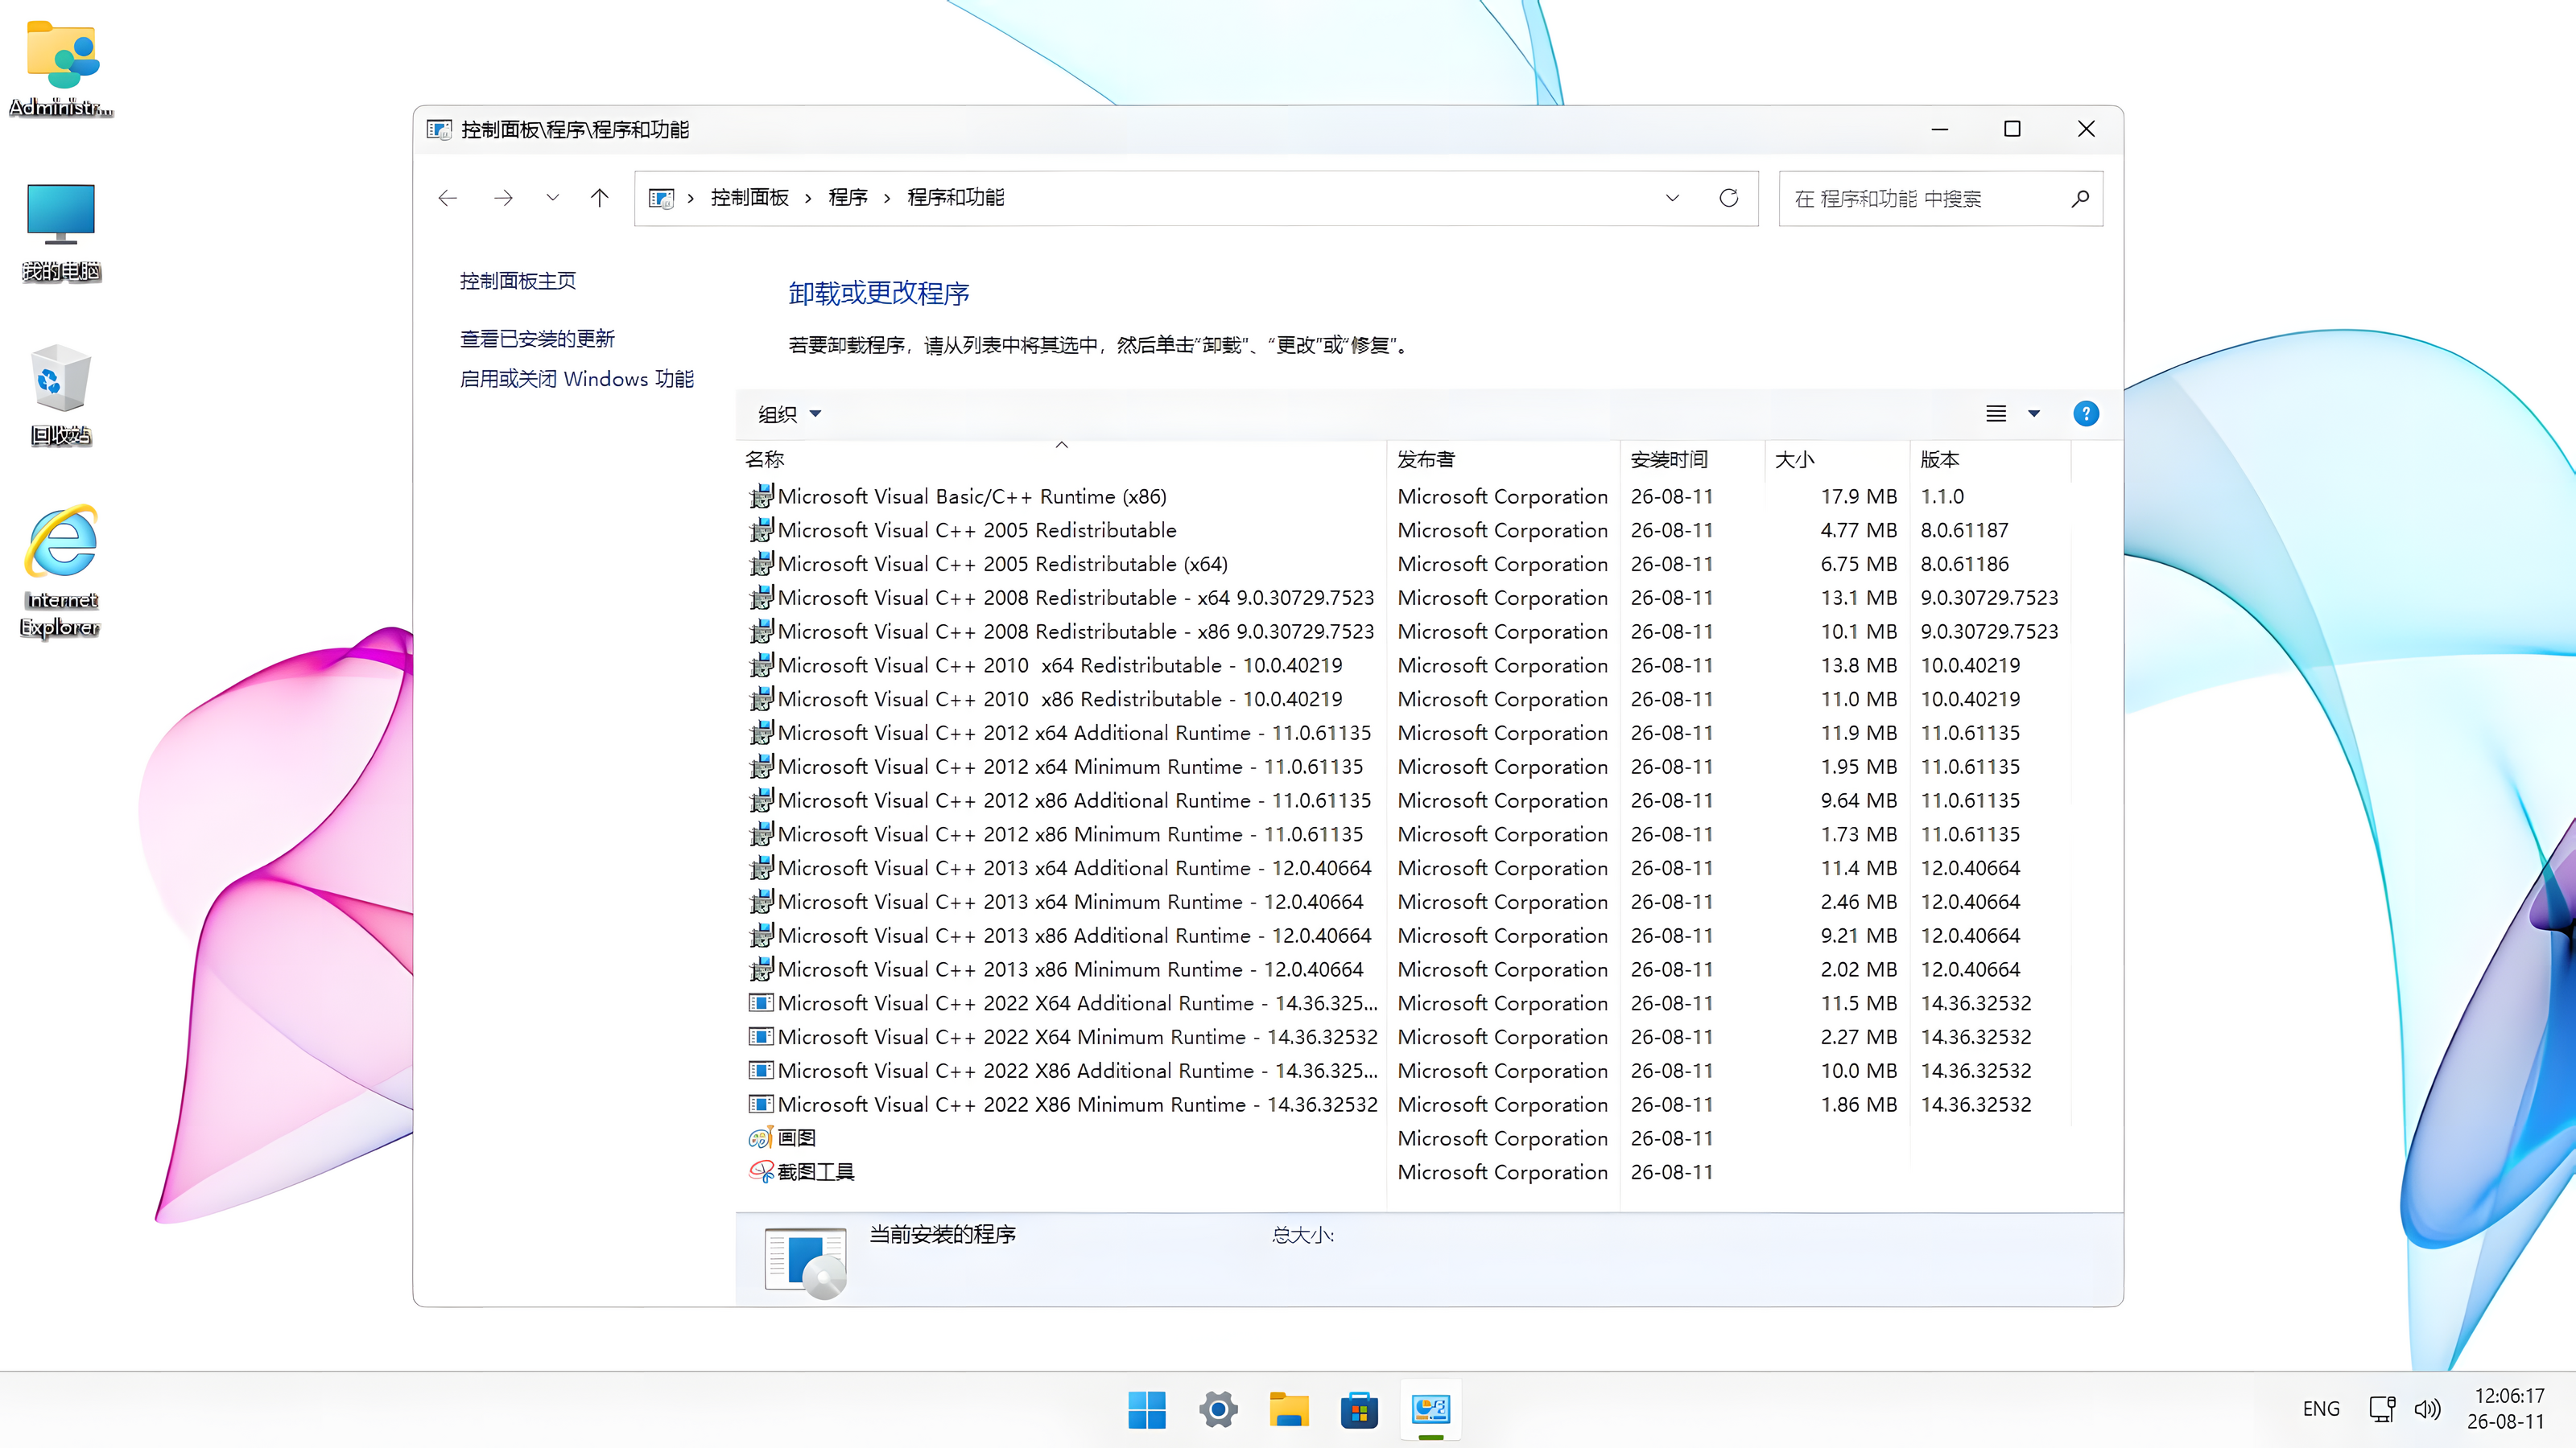Select Visual C++ 2022 X86 Additional Runtime
Screen dimensions: 2576x1448
(1404, 1072)
